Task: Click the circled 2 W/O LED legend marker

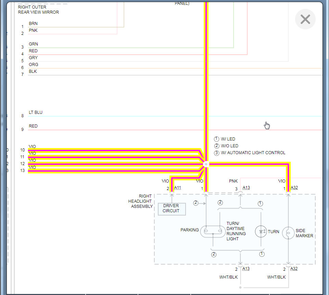Action: coord(216,146)
